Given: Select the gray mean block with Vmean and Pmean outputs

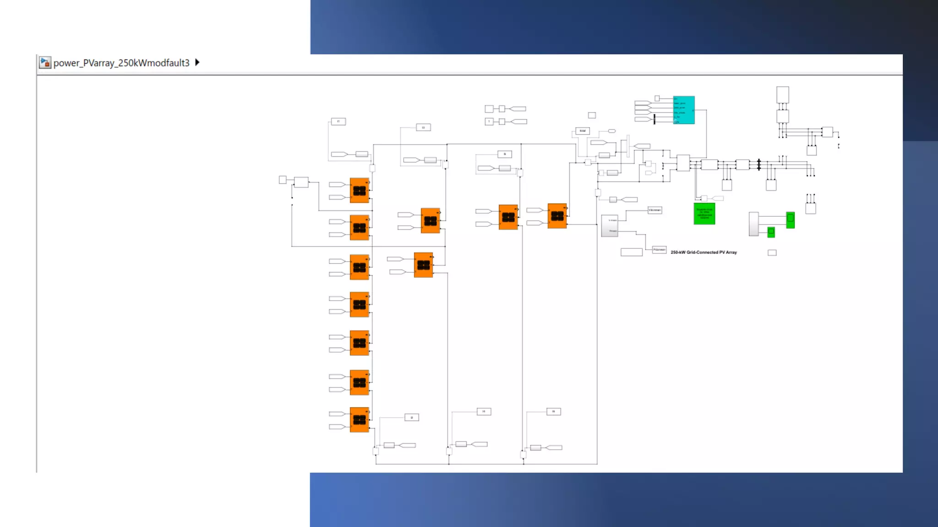Looking at the screenshot, I should pos(610,226).
